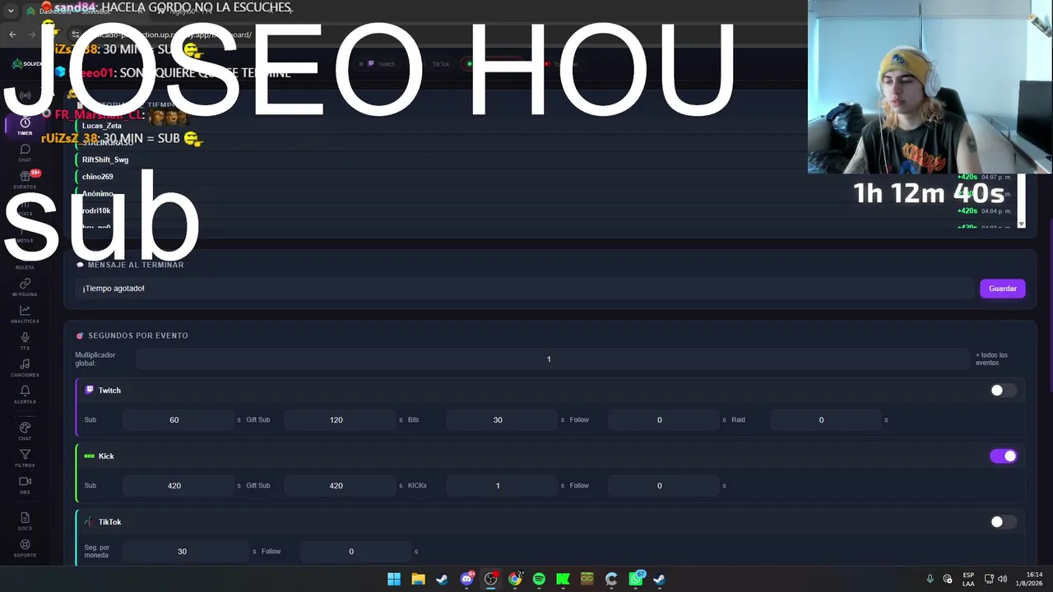Click the Kick logo in the Kick row
This screenshot has height=592, width=1053.
[89, 456]
